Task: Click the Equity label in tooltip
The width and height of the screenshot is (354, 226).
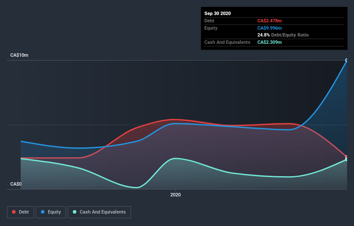Action: (x=211, y=28)
